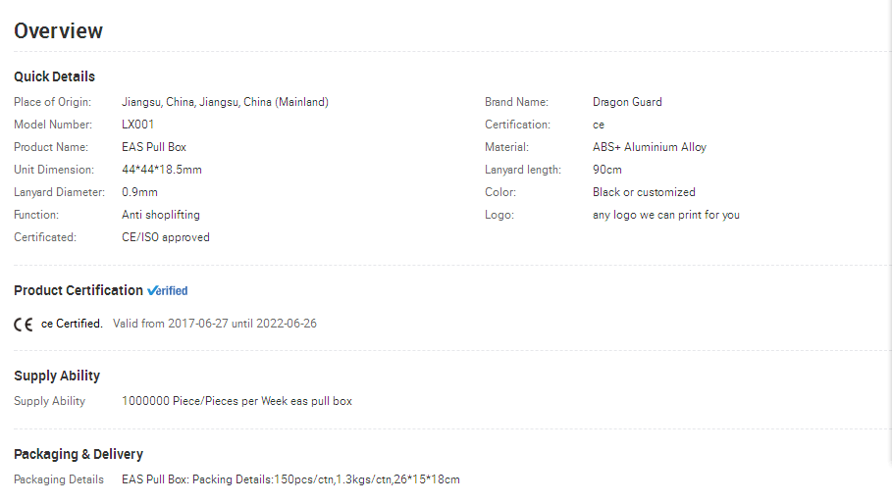Click the Packaging & Delivery heading
Viewport: 892px width, 503px height.
point(79,454)
